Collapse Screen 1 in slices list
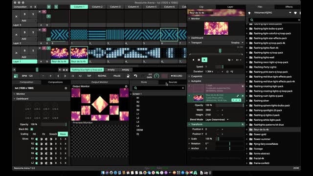 pyautogui.click(x=131, y=94)
